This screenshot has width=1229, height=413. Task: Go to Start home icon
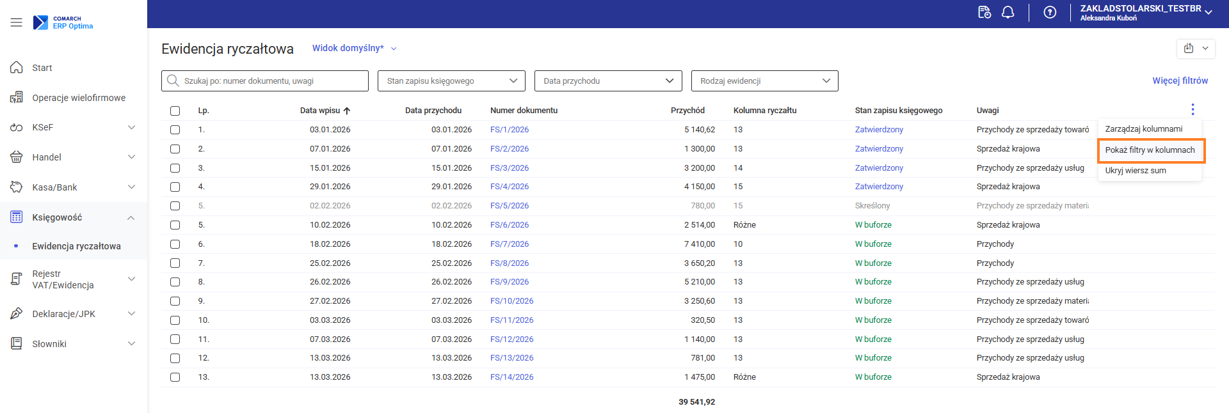pos(17,68)
